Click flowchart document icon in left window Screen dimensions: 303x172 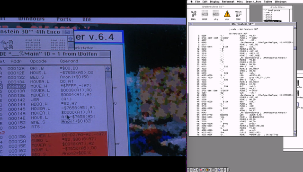pos(7,45)
